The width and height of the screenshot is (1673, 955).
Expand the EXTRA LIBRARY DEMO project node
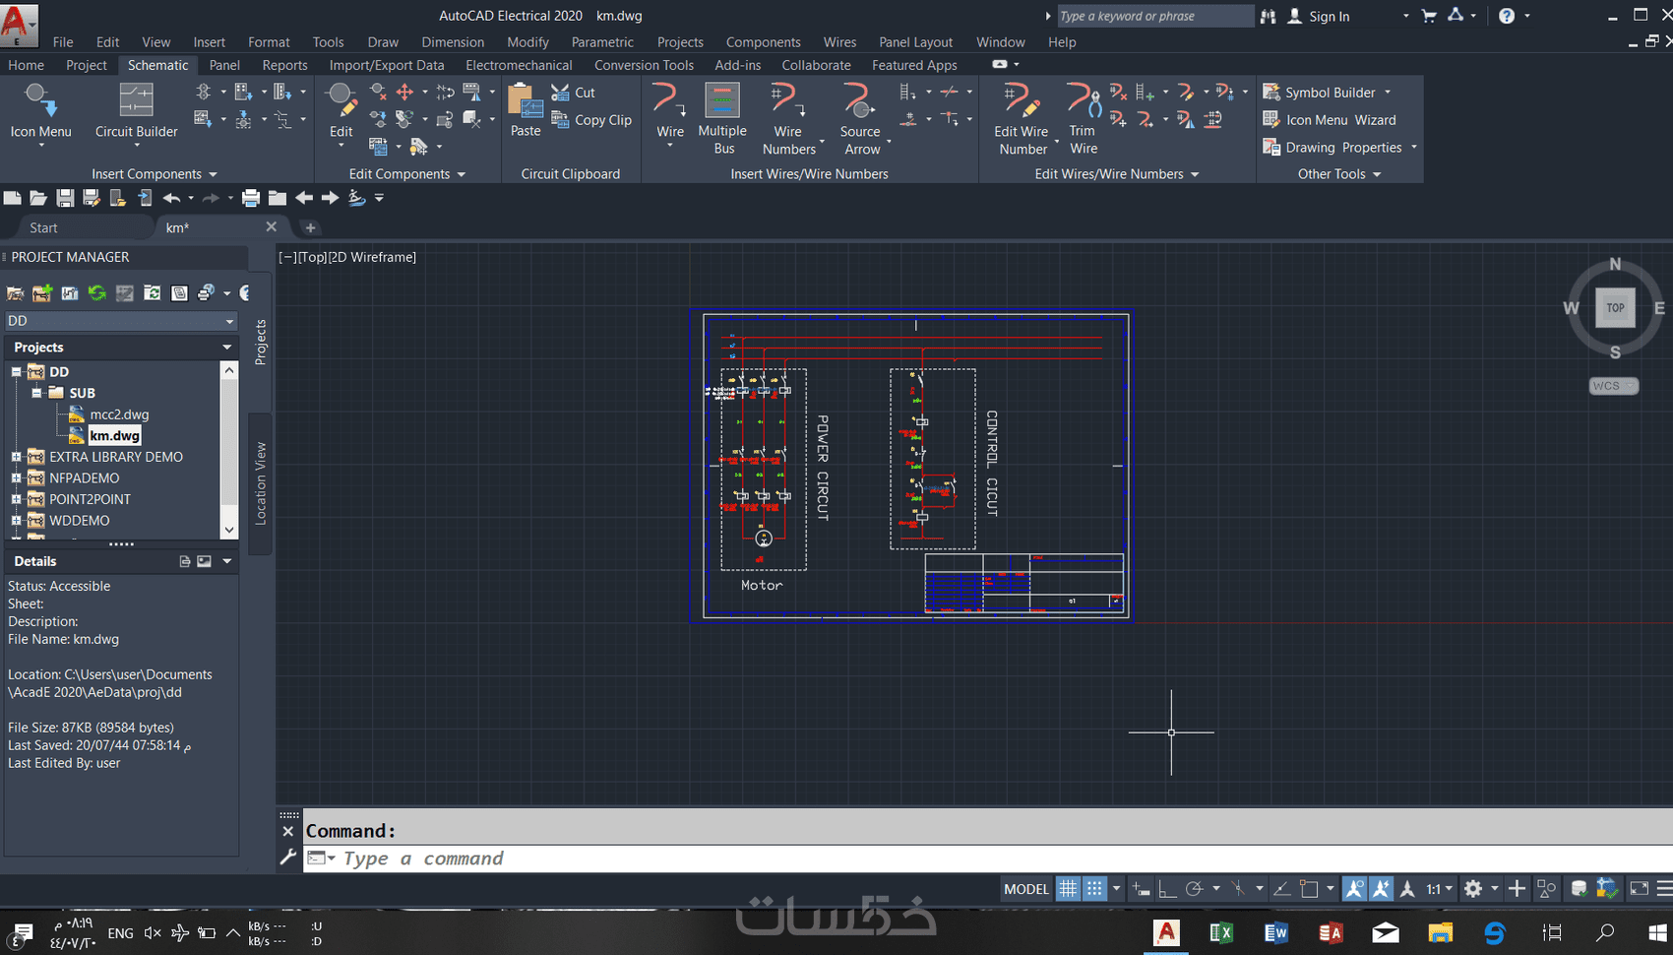coord(16,457)
